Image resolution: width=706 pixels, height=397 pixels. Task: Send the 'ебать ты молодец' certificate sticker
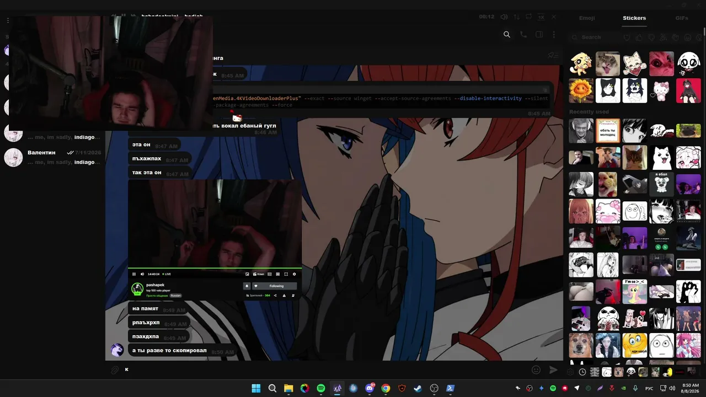click(608, 131)
